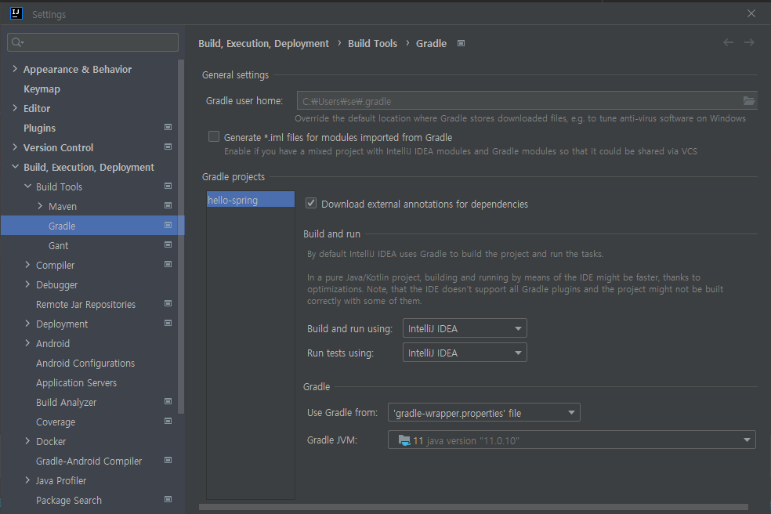The height and width of the screenshot is (514, 771).
Task: Open Gradle-Android Compiler settings
Action: (89, 461)
